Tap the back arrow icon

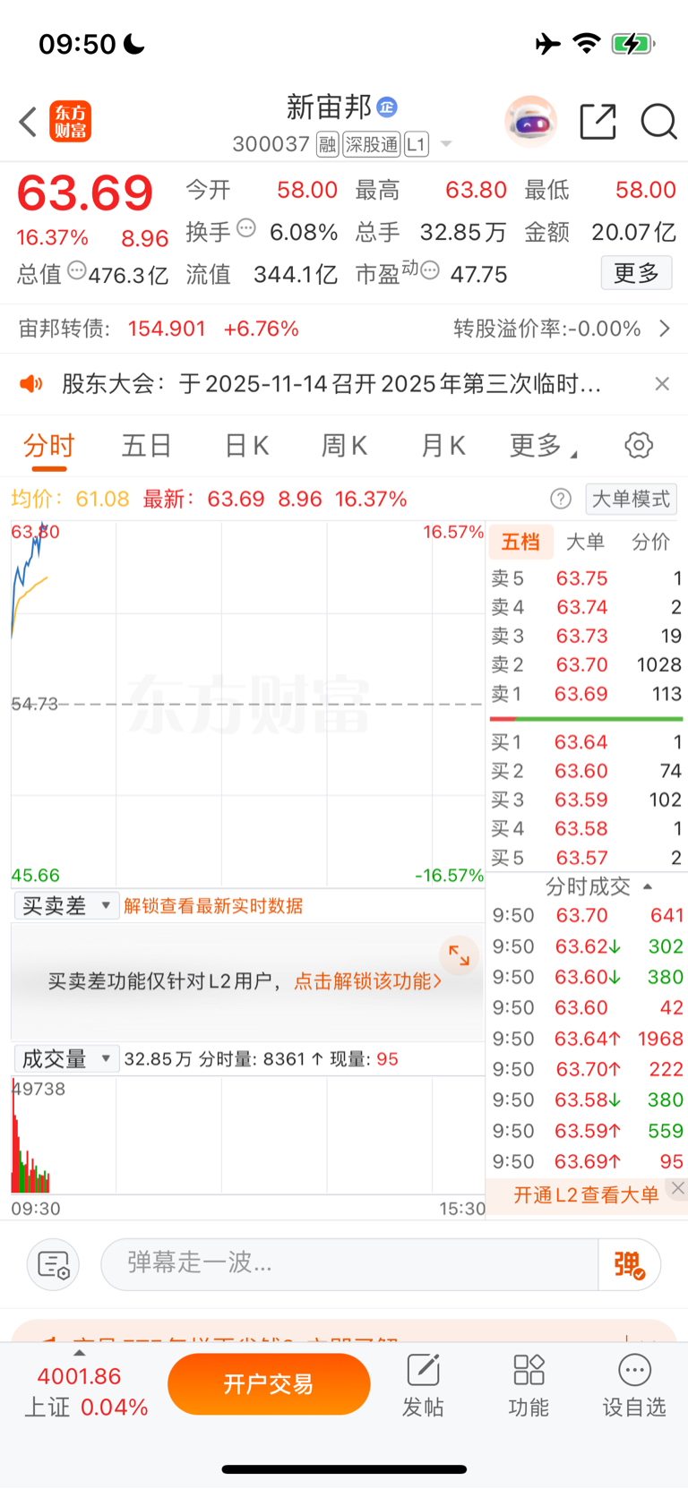click(28, 122)
